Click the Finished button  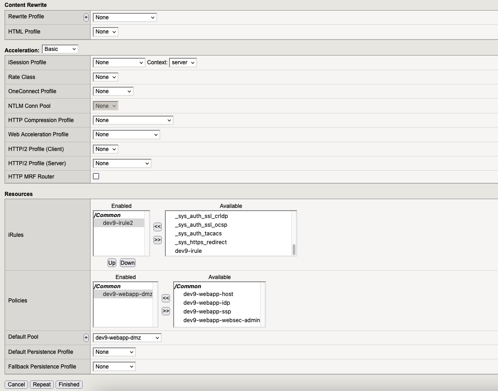pyautogui.click(x=69, y=385)
